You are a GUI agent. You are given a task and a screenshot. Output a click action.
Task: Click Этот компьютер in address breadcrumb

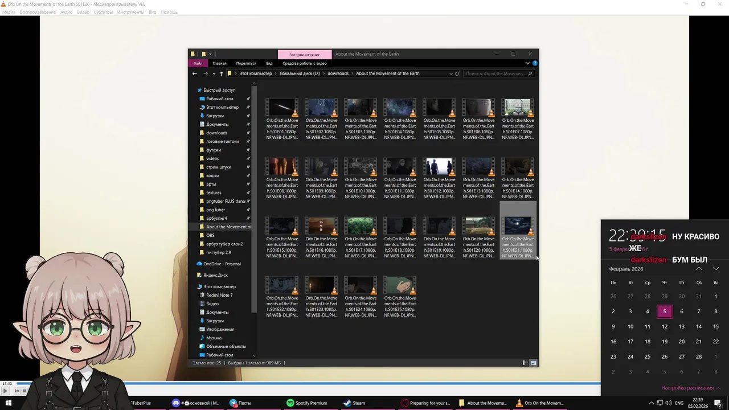255,73
